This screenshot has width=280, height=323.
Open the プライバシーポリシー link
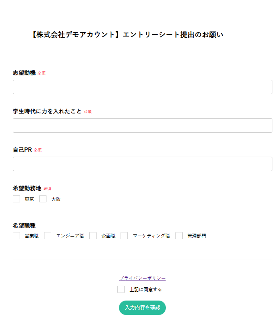142,278
